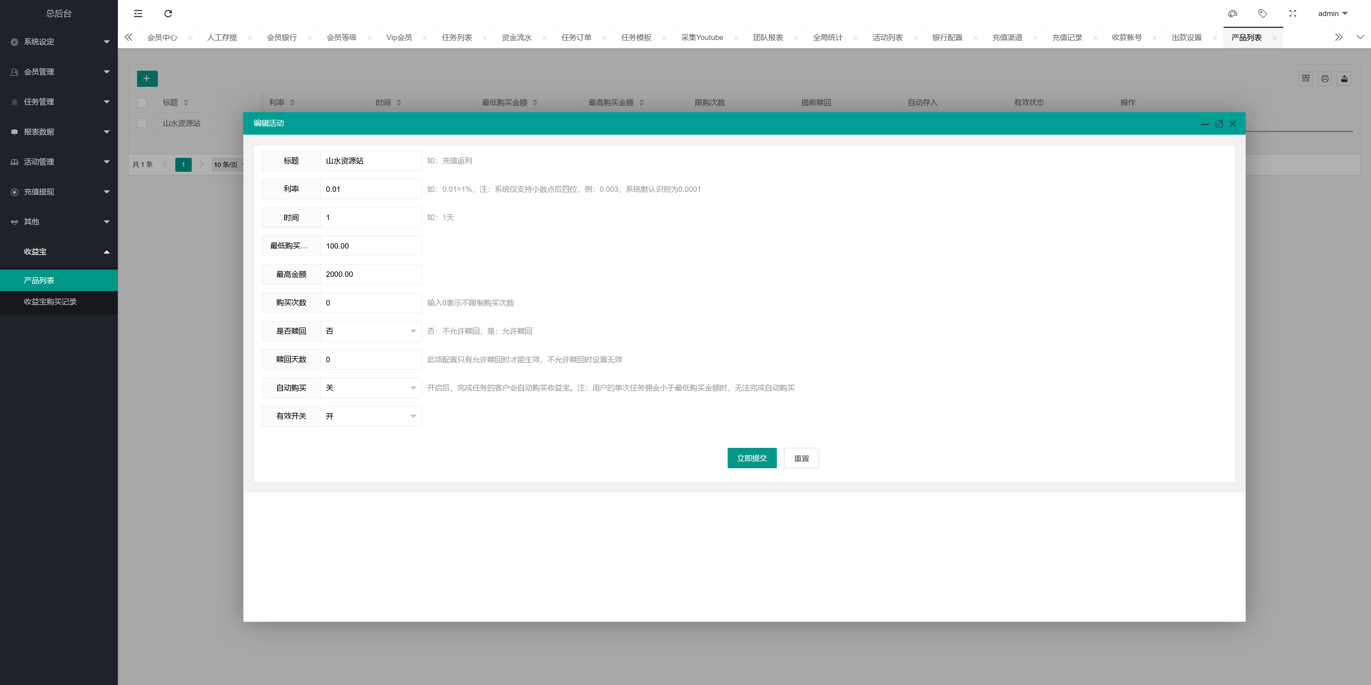This screenshot has height=685, width=1371.
Task: Toggle fullscreen icon in header
Action: point(1293,13)
